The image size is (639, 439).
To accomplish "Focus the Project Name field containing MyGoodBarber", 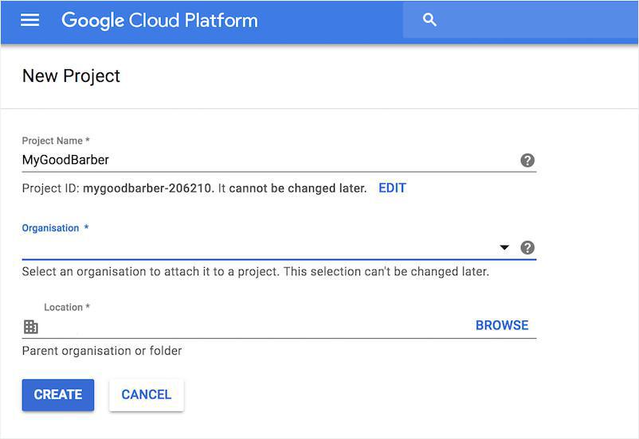I will click(x=263, y=160).
